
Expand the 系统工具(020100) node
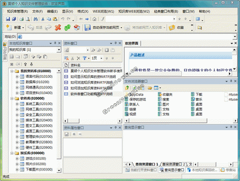pyautogui.click(x=17, y=104)
